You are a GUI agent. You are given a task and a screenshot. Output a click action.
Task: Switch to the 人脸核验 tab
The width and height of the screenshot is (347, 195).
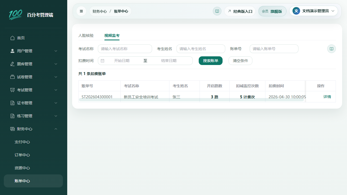click(x=86, y=35)
